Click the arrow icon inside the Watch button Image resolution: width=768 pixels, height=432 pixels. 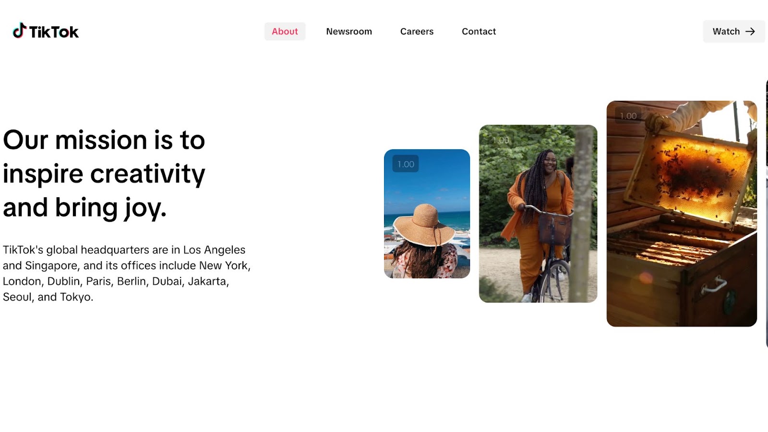(750, 32)
